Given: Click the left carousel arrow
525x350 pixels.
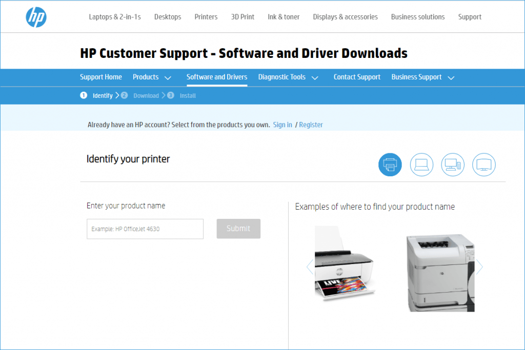Looking at the screenshot, I should [310, 266].
